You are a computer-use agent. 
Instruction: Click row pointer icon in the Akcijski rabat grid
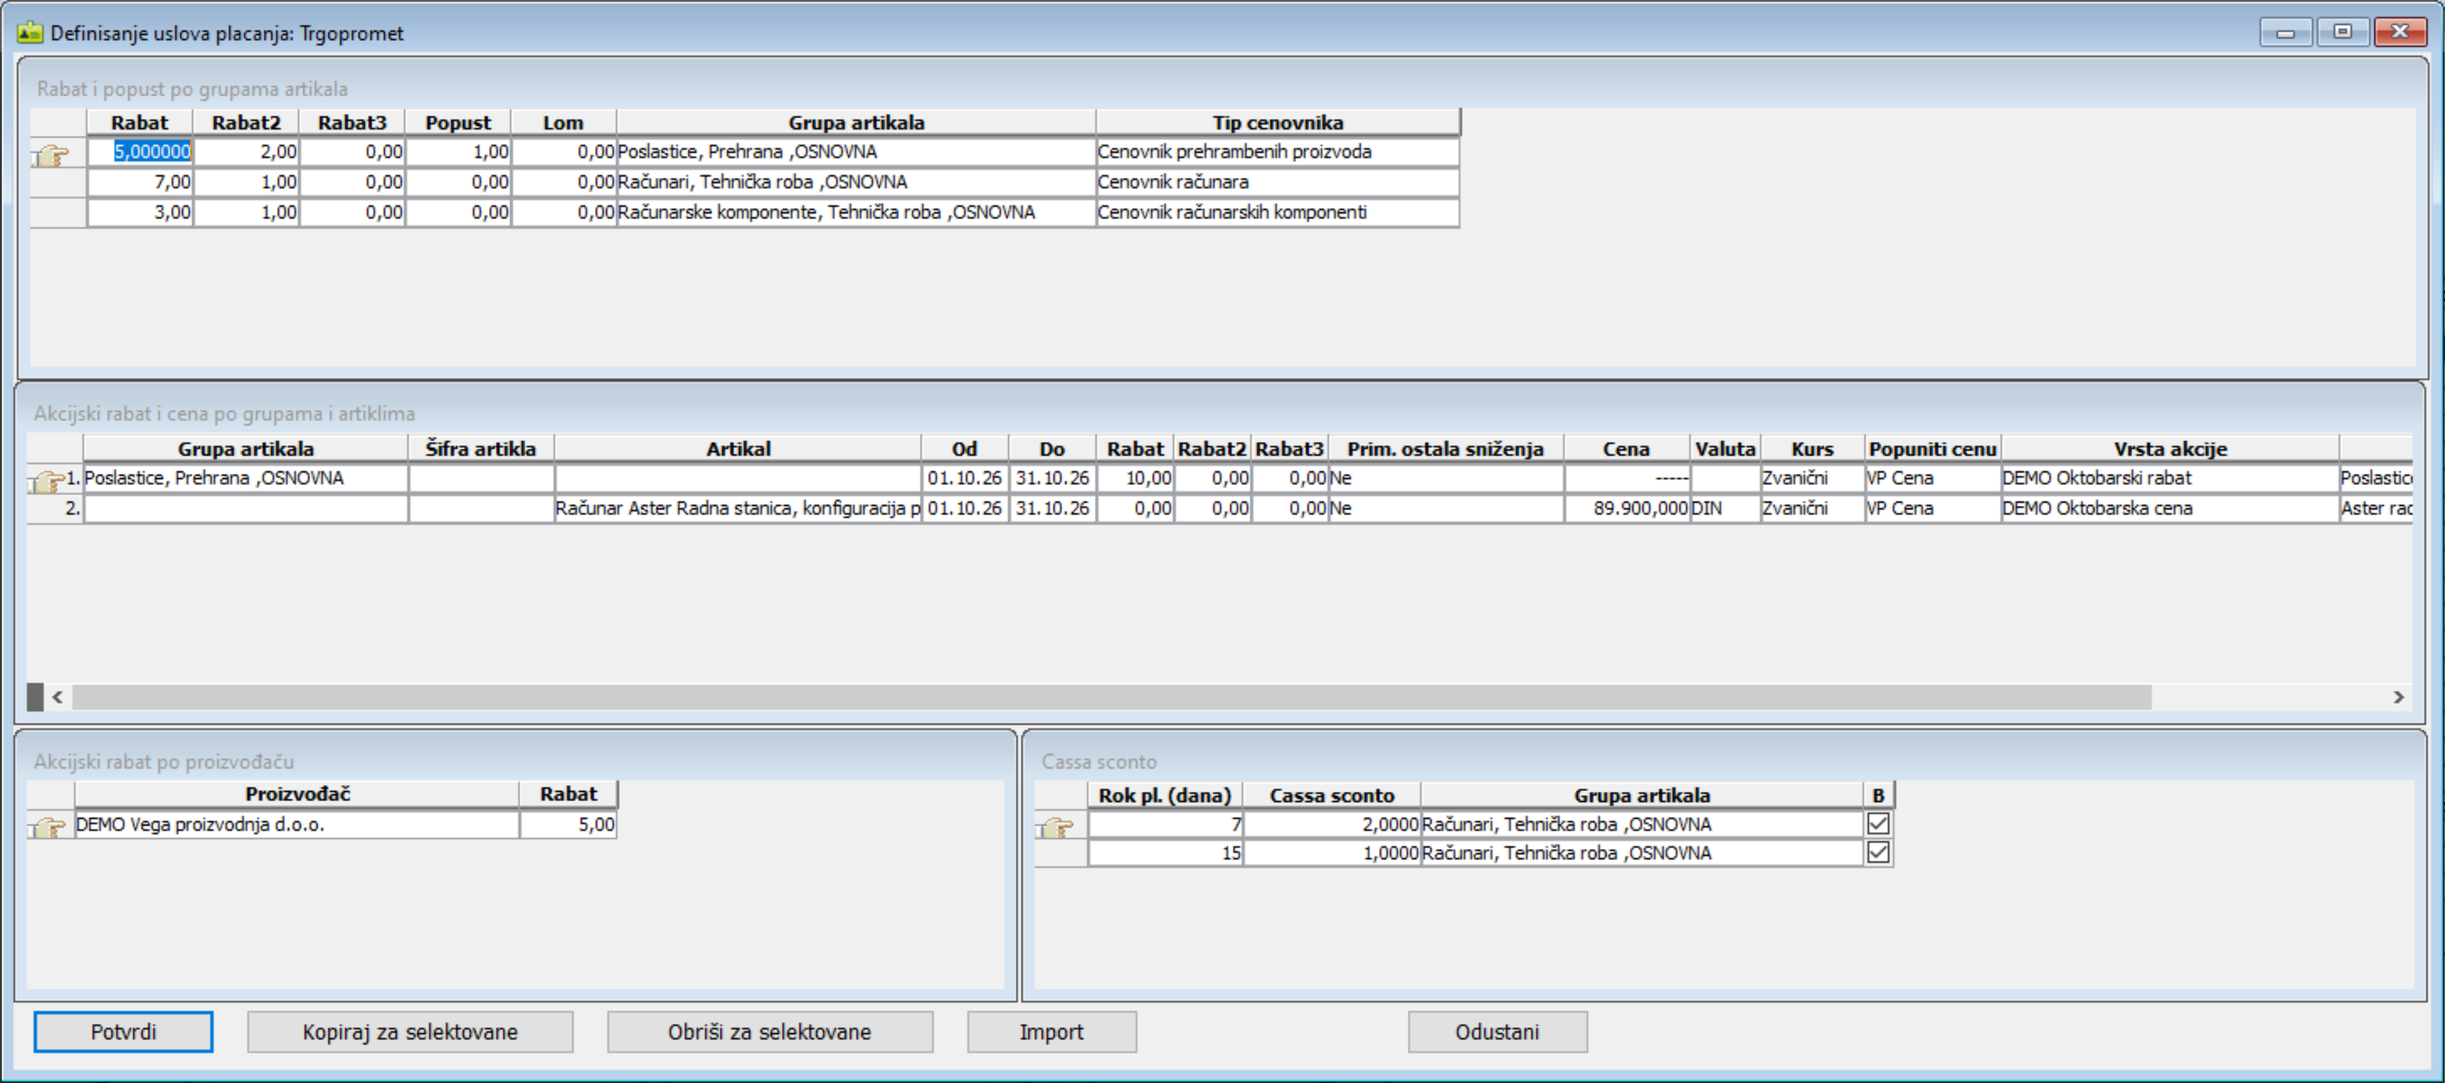point(48,481)
